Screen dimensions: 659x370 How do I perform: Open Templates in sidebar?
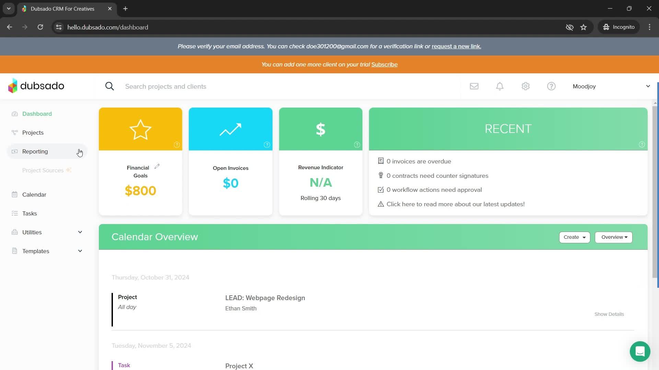[36, 251]
